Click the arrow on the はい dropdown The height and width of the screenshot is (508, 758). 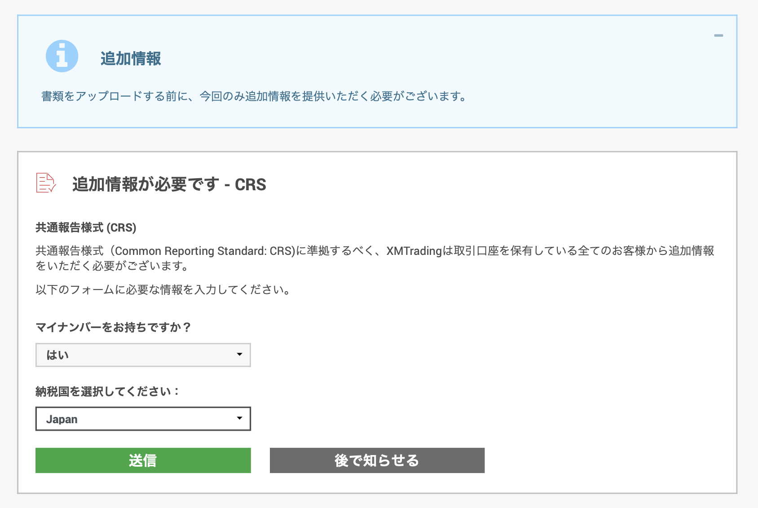pos(239,355)
